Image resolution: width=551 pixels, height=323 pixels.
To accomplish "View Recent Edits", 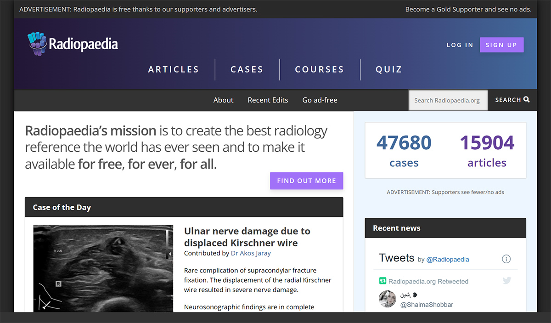I will (x=268, y=100).
